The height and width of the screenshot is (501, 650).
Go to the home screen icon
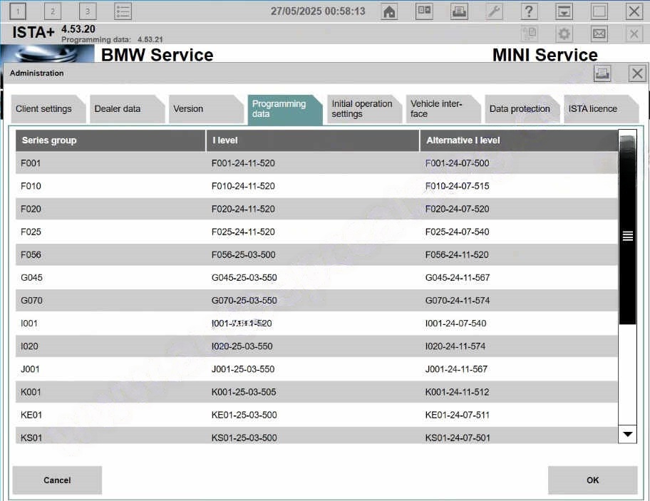coord(389,11)
